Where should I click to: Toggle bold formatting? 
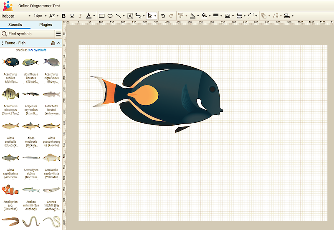[x=64, y=16]
